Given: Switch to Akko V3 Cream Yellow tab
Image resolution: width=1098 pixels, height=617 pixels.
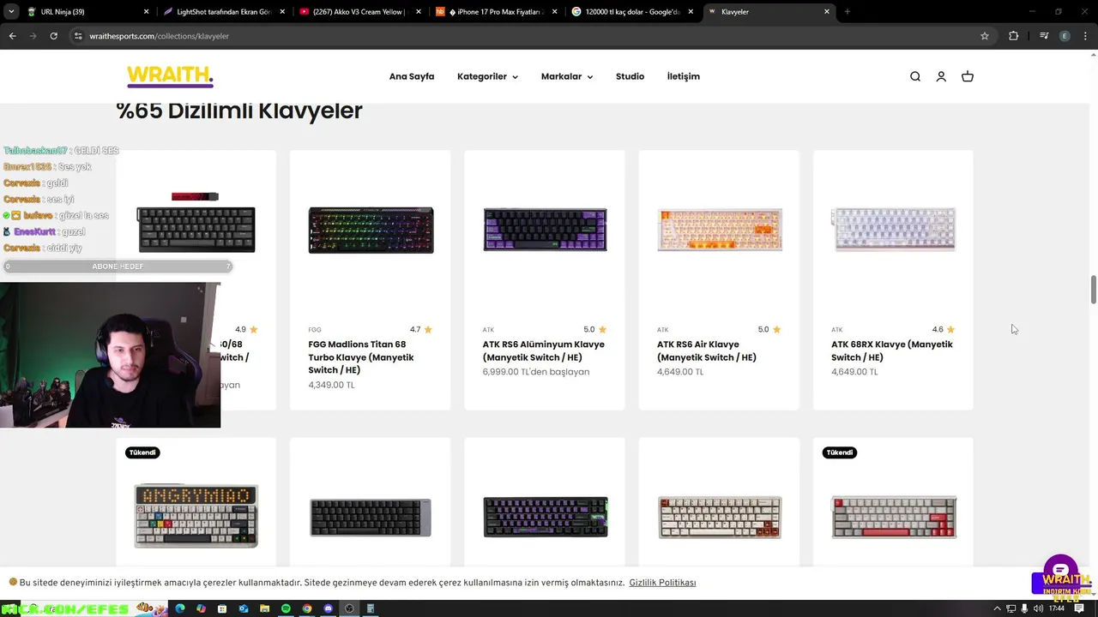Looking at the screenshot, I should tap(359, 12).
